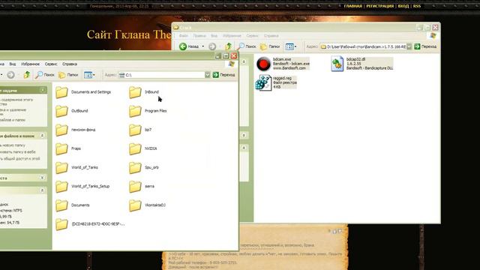Select the World_of_Tanks folder icon
Screen dimensions: 480x270
pos(61,167)
